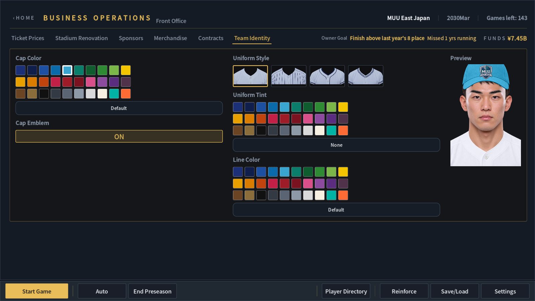535x301 pixels.
Task: Open the Player Directory
Action: (x=346, y=291)
